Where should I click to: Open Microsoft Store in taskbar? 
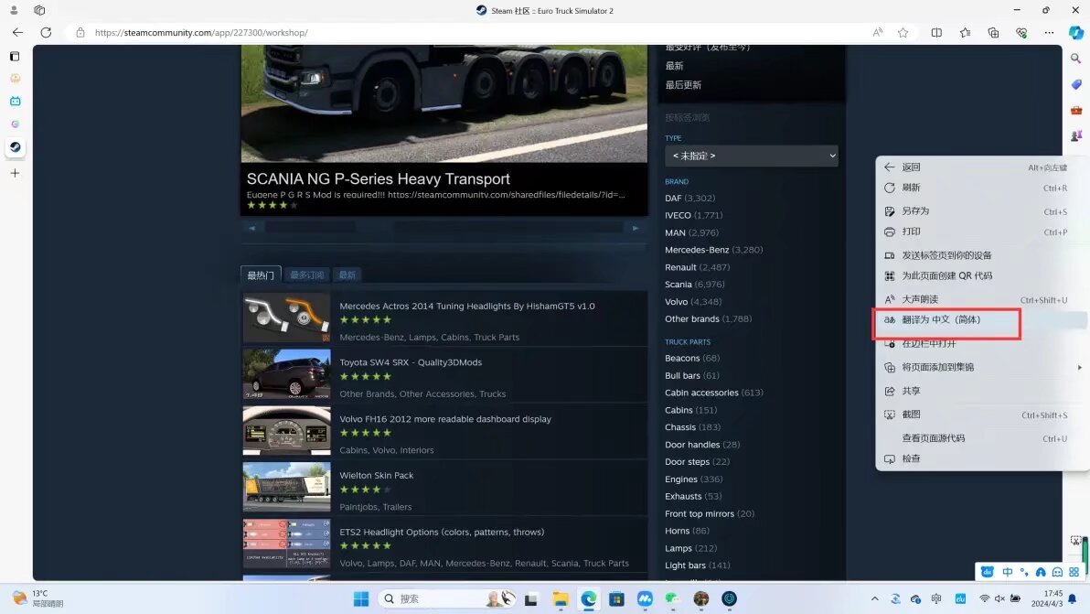[x=616, y=598]
